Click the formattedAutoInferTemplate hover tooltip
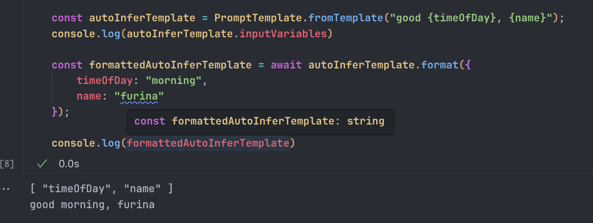The width and height of the screenshot is (593, 223). point(260,122)
